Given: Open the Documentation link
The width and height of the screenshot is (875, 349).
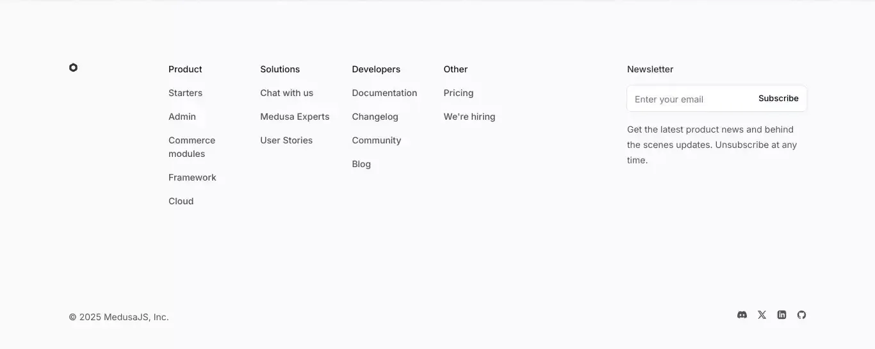Looking at the screenshot, I should pos(384,93).
